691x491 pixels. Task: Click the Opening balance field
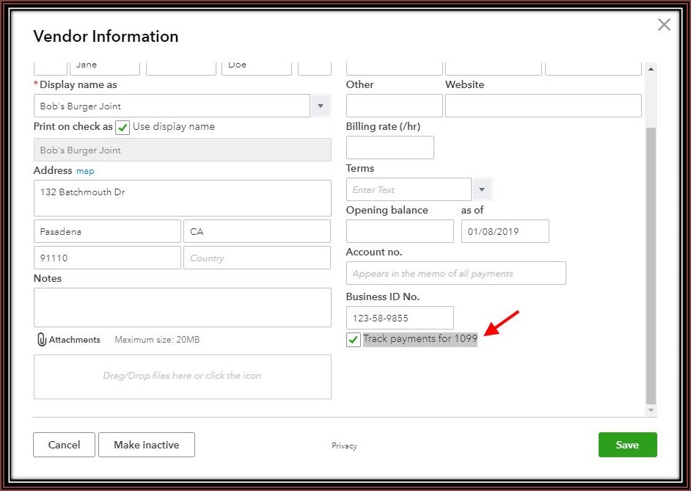click(x=400, y=231)
